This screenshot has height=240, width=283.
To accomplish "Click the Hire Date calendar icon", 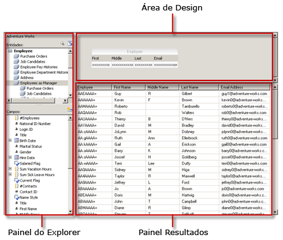I will (17, 158).
